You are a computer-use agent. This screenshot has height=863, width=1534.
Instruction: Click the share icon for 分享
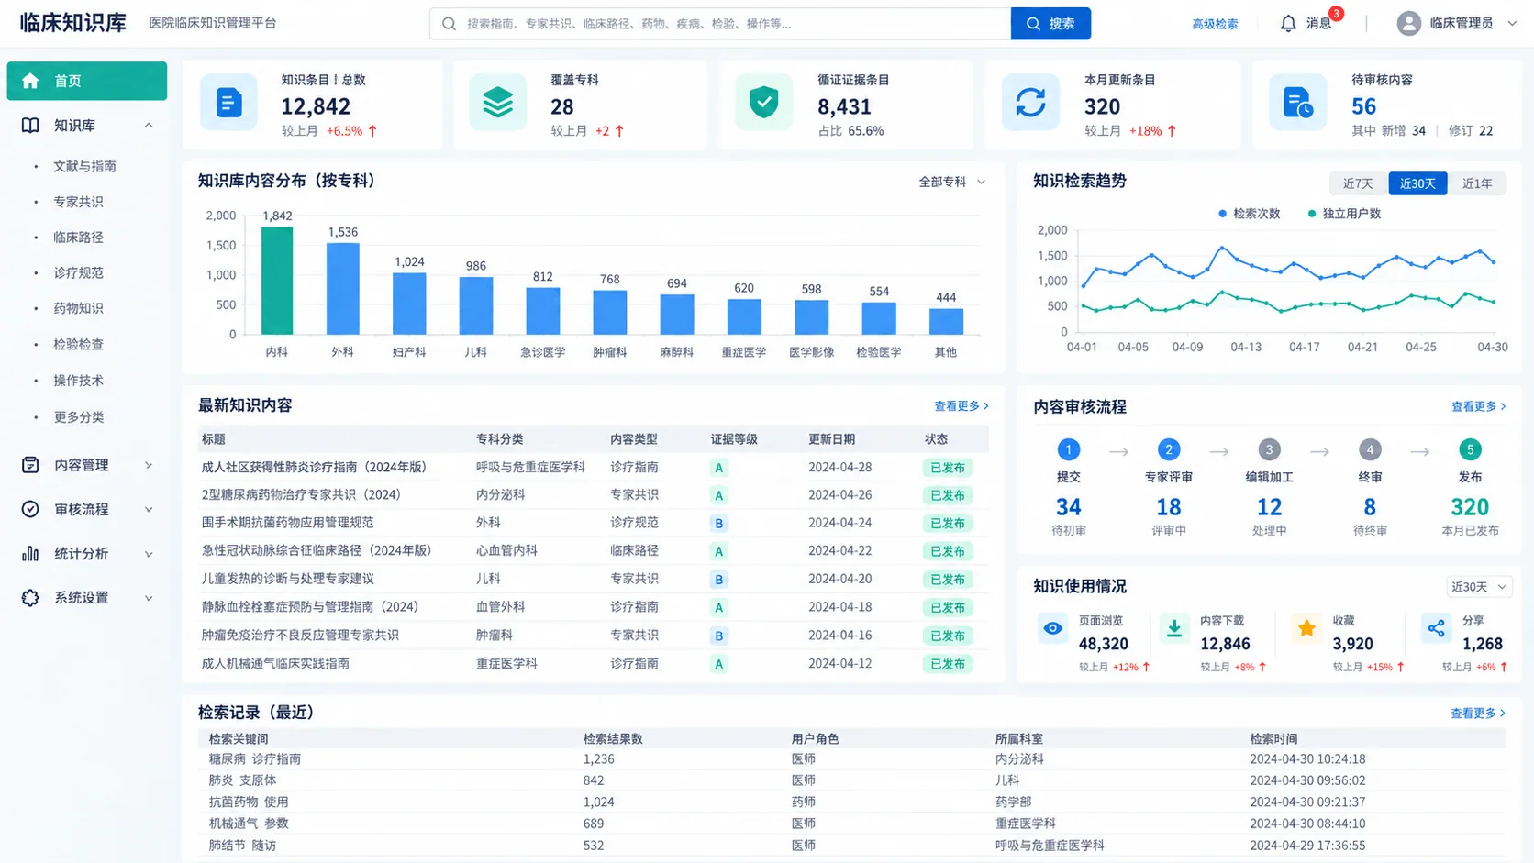[1436, 628]
